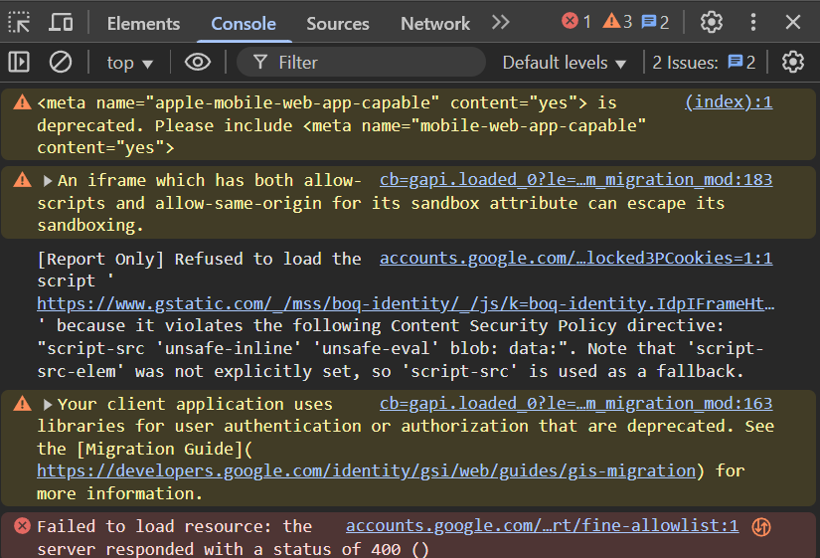Expand the deprecated client libraries warning

48,405
